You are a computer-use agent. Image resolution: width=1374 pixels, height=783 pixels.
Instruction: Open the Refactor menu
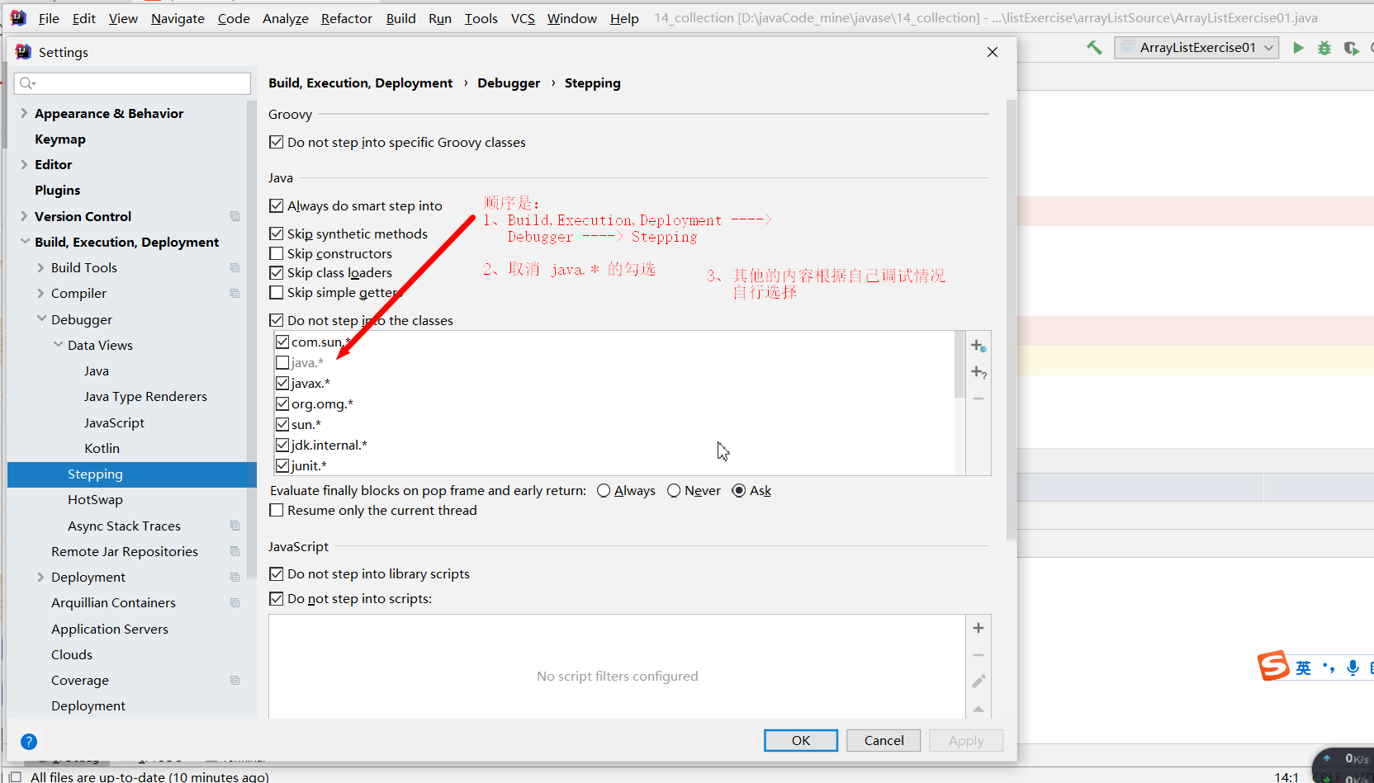pos(346,18)
